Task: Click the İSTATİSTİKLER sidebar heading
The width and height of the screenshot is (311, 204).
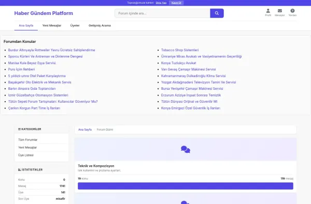Action: [30, 169]
